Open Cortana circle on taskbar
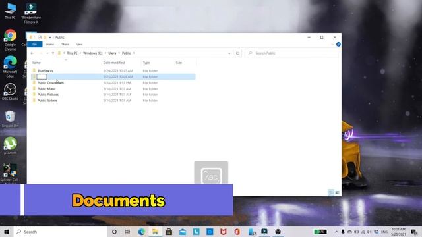The image size is (422, 237). point(114,232)
